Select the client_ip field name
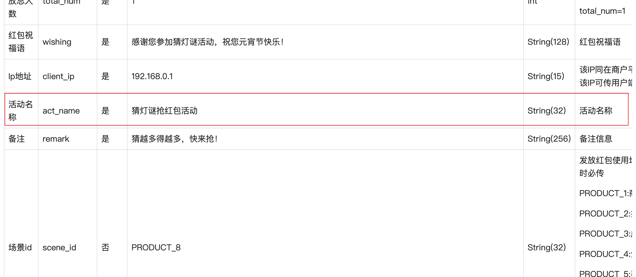Screen dimensions: 636x277 (x=58, y=76)
